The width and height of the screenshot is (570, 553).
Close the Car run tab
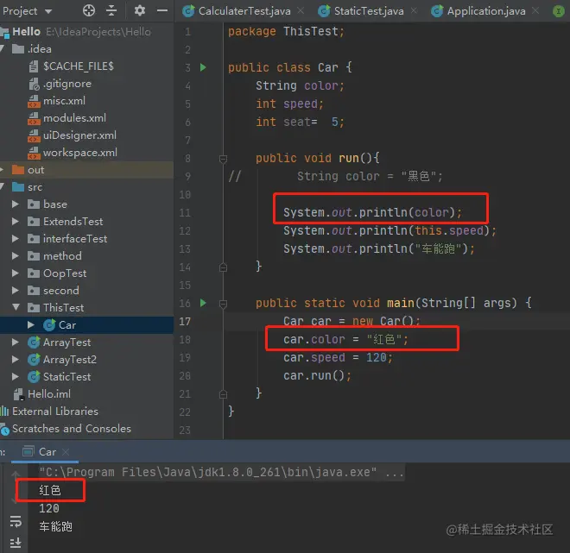pos(66,452)
